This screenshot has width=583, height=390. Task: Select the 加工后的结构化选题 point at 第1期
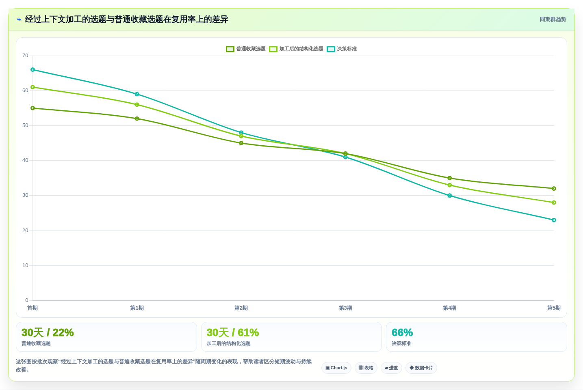pos(137,105)
